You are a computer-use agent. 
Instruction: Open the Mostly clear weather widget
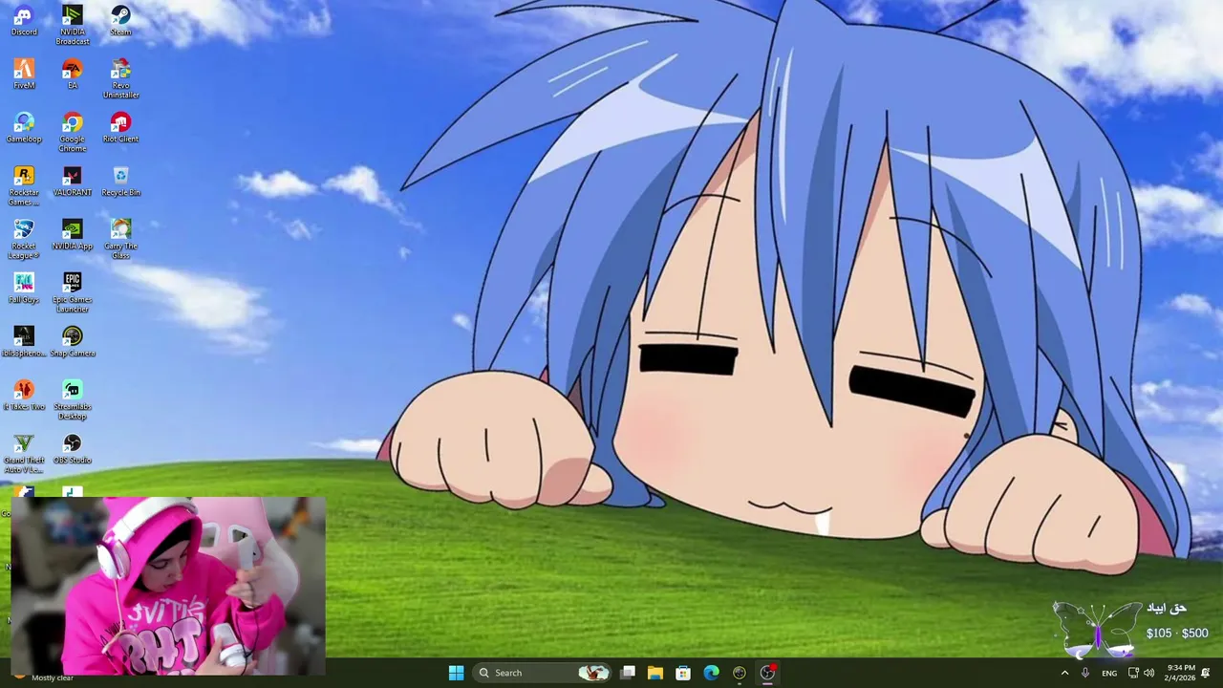coord(41,676)
